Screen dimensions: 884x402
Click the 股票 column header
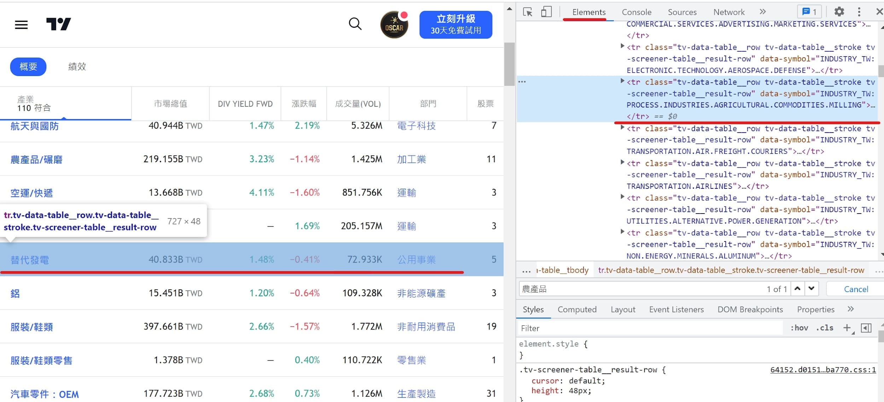pos(485,104)
